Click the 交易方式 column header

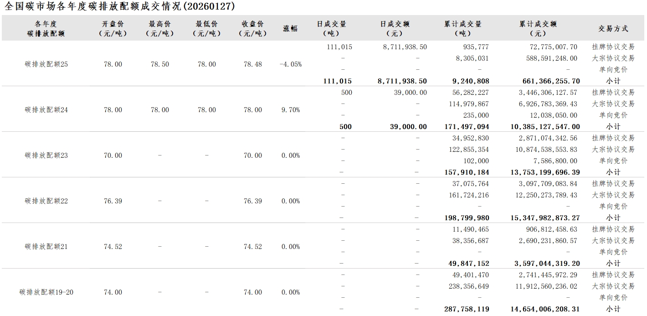(613, 28)
